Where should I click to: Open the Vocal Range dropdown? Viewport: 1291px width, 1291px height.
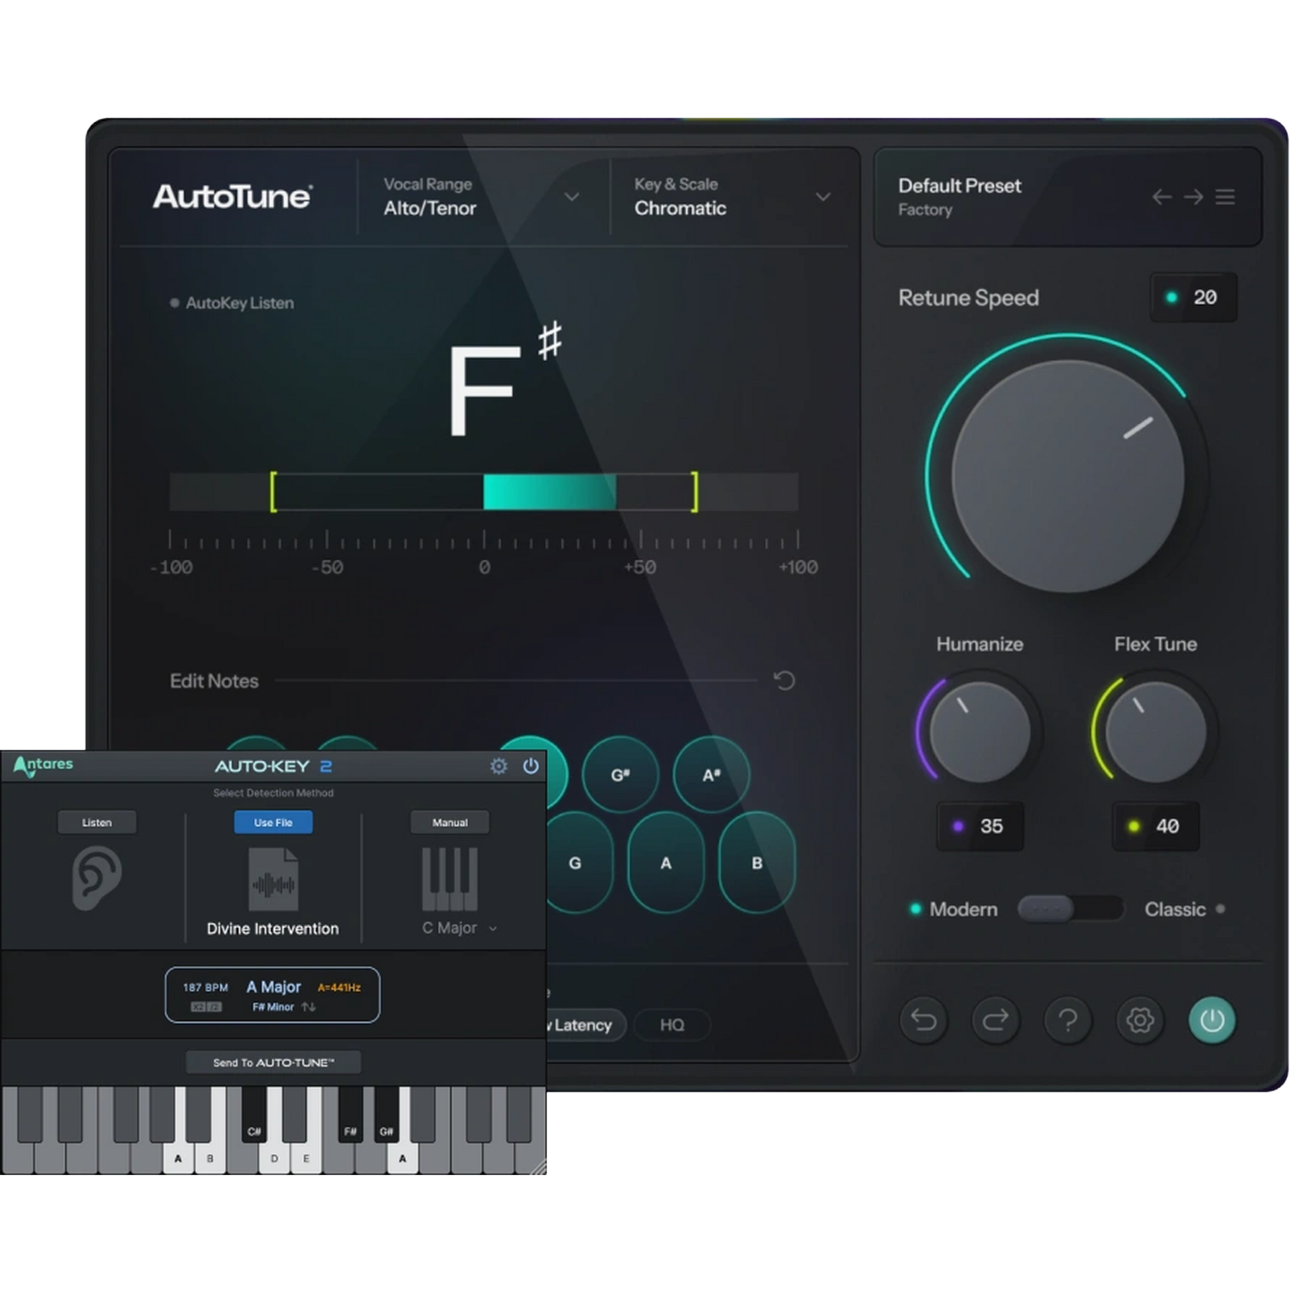571,197
